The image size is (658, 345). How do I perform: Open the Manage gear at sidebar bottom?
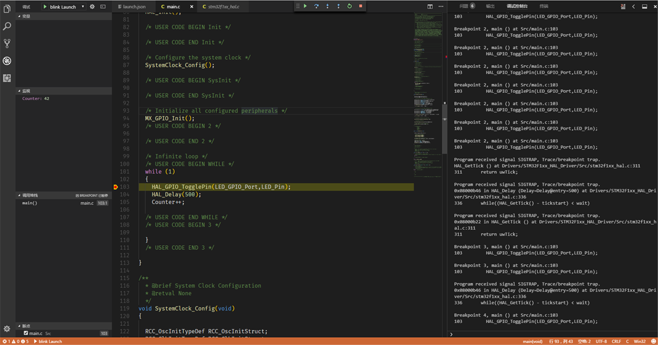pyautogui.click(x=7, y=329)
